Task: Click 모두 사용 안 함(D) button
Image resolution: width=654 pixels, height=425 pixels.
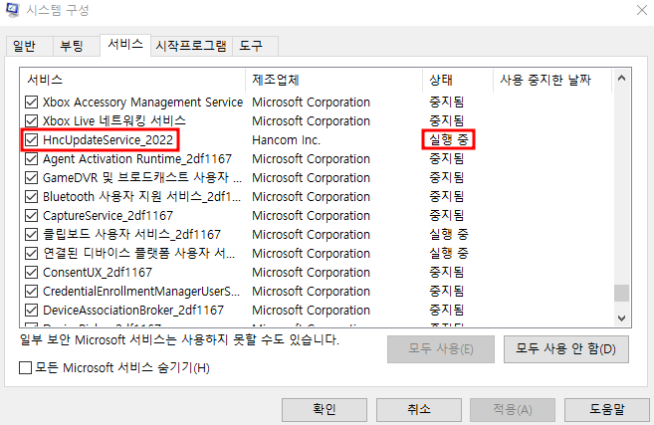Action: (566, 348)
